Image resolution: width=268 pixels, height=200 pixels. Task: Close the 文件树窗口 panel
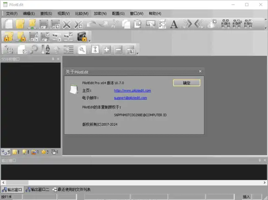58,59
